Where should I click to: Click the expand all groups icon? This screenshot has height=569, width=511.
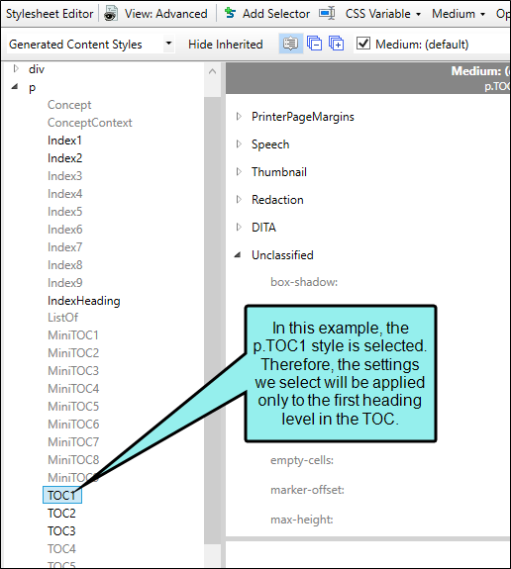coord(337,44)
